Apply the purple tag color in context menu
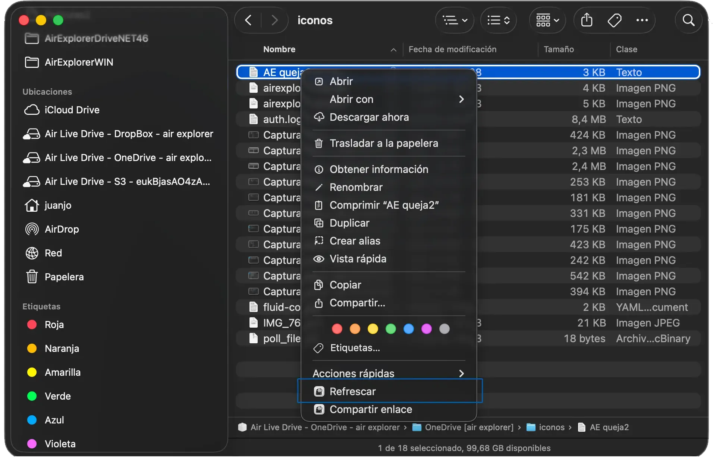Image resolution: width=713 pixels, height=457 pixels. 427,329
